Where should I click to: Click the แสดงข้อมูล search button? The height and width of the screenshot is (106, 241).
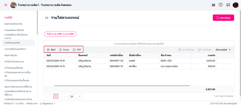(x=223, y=18)
